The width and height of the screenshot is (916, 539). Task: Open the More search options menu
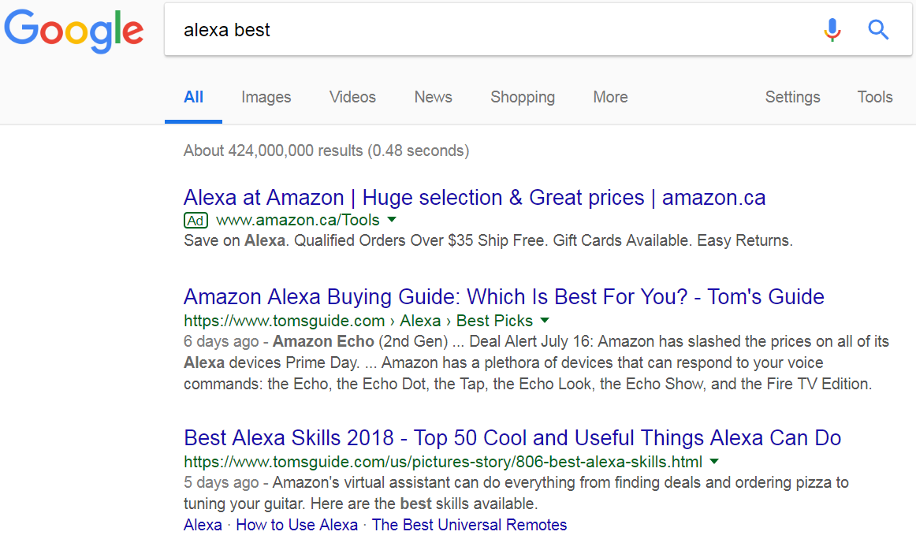point(610,97)
